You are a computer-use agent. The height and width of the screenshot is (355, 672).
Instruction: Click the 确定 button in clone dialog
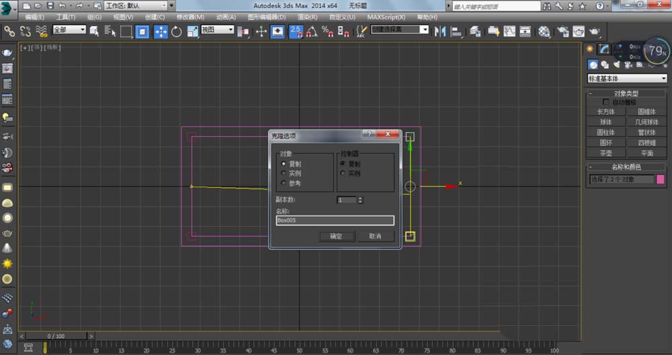pos(336,236)
